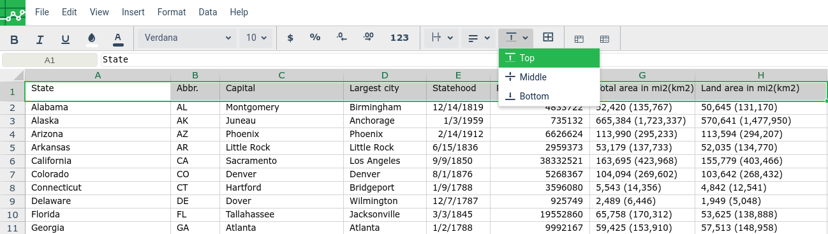This screenshot has height=234, width=828.
Task: Apply currency dollar format
Action: coord(290,38)
